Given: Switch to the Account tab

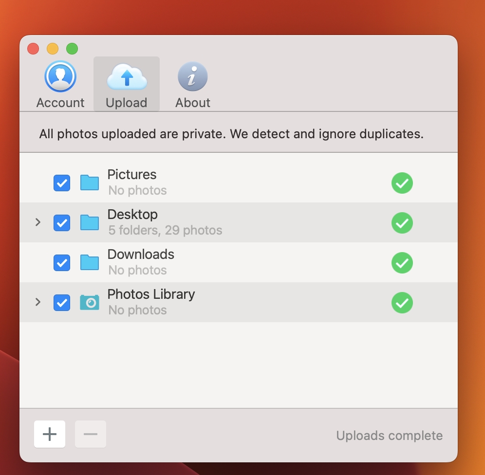Looking at the screenshot, I should [60, 83].
